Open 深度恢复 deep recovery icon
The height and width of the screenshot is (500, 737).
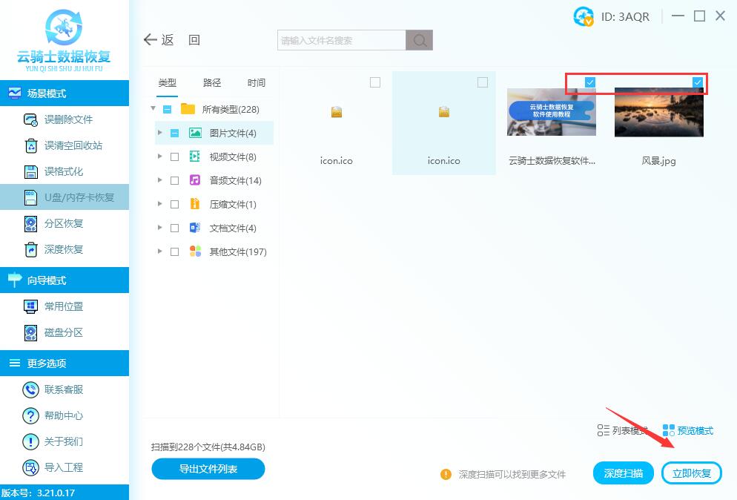[x=30, y=249]
